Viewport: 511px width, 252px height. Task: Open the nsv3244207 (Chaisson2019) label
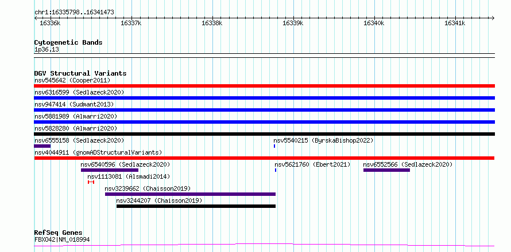159,200
